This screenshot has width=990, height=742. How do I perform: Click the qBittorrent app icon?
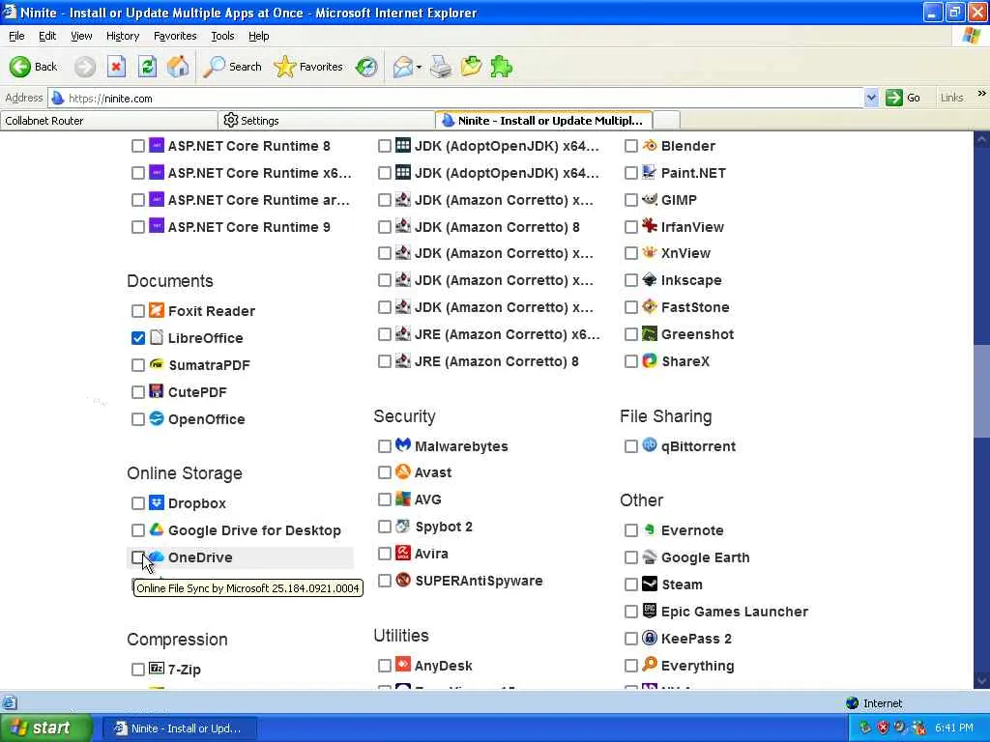[650, 445]
